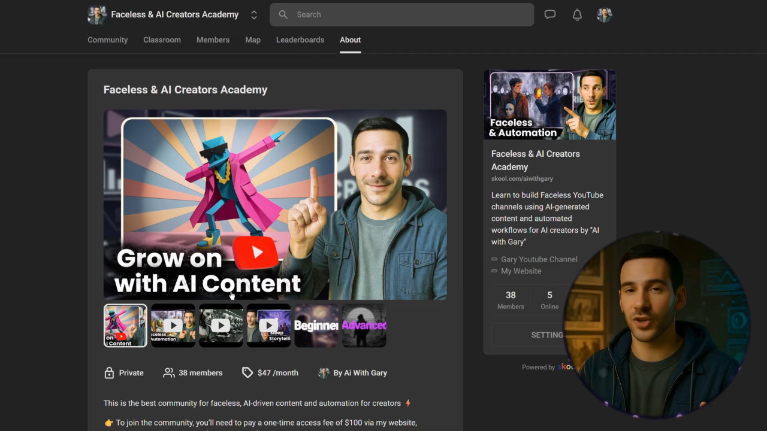The width and height of the screenshot is (767, 431).
Task: Open the Classroom tab
Action: 162,40
